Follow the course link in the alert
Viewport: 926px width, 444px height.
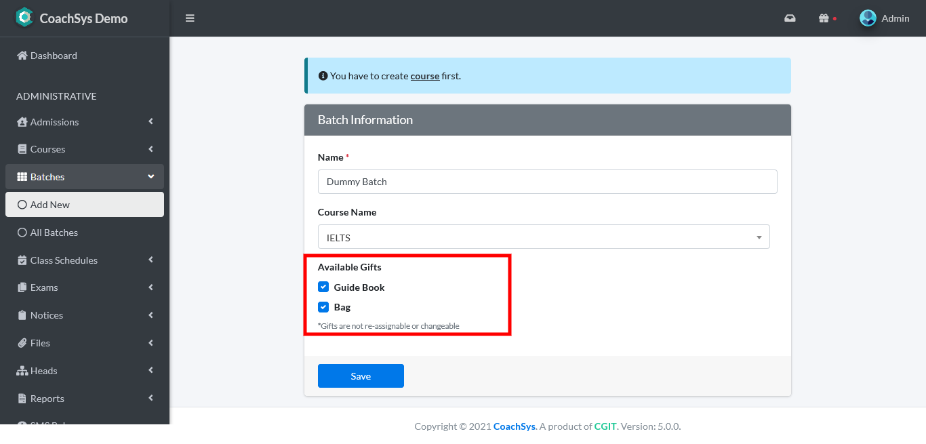tap(425, 76)
